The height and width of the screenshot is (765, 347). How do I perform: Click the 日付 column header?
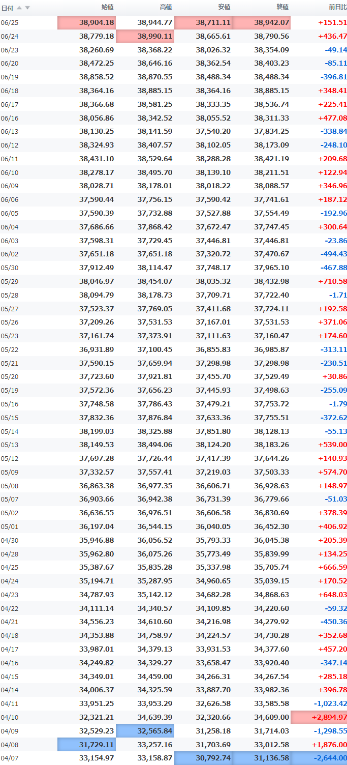pyautogui.click(x=7, y=8)
